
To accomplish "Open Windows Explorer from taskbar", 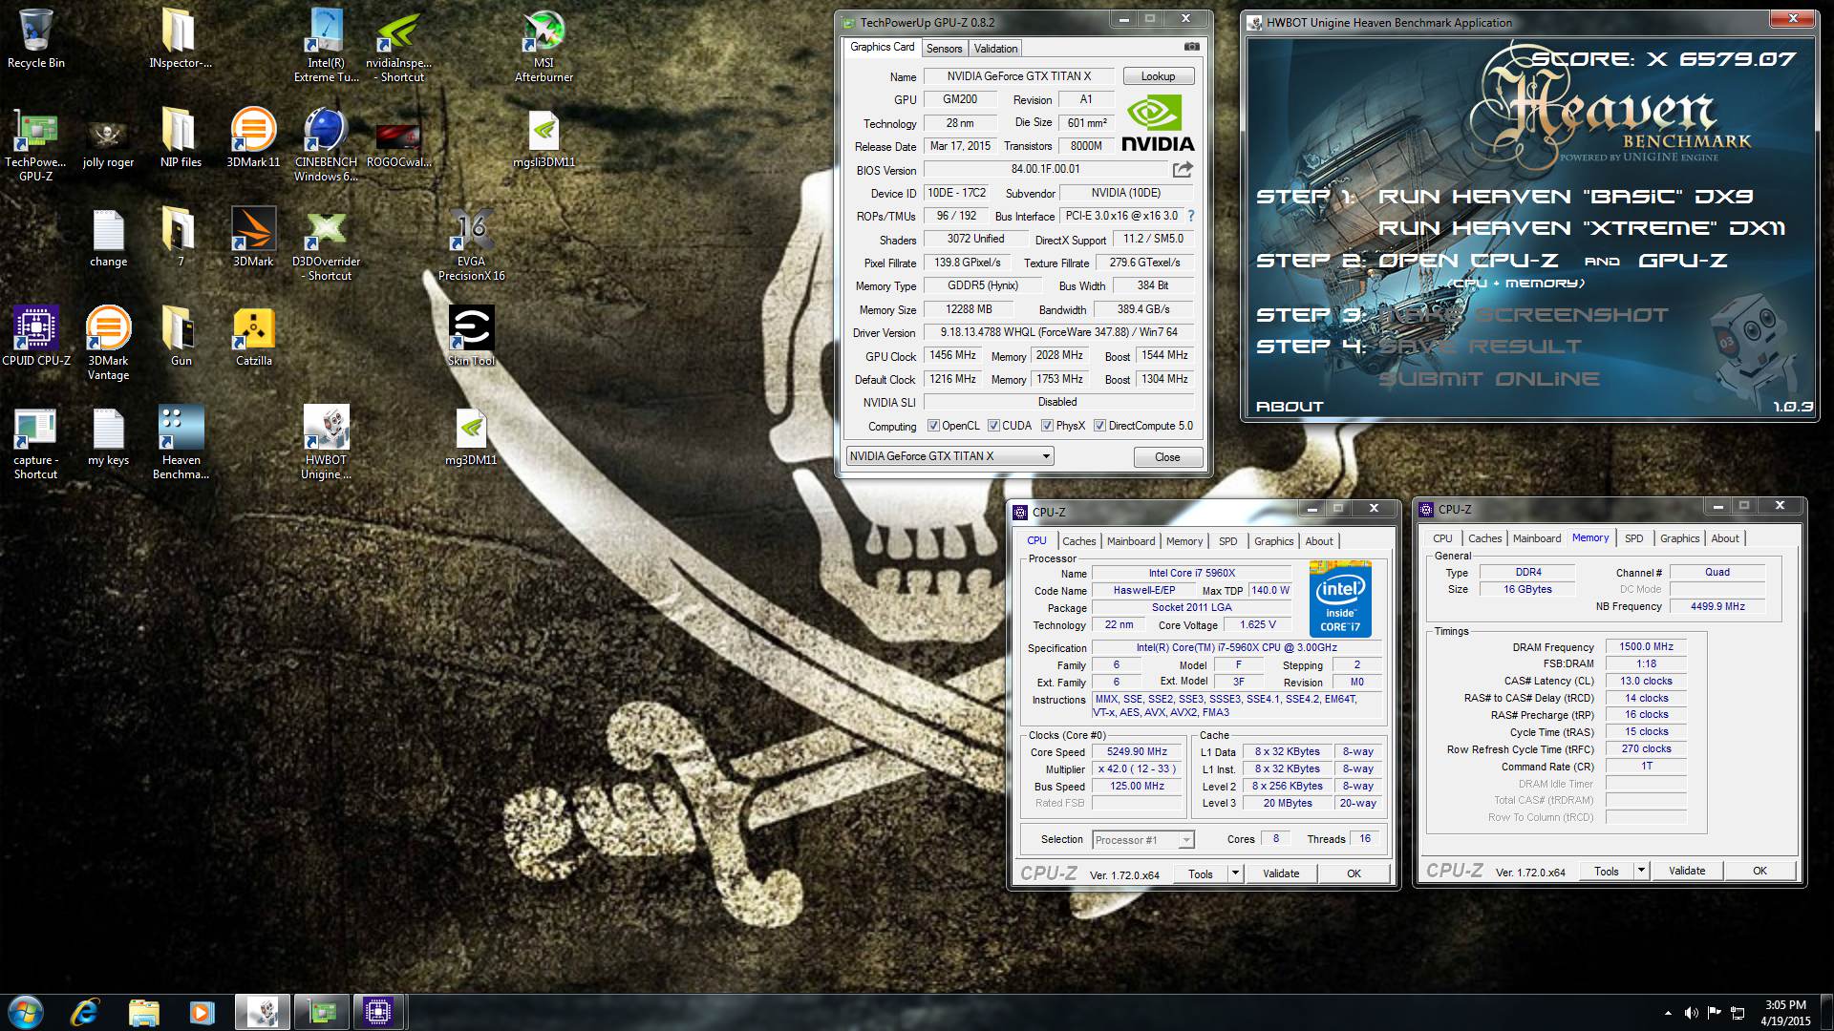I will pyautogui.click(x=143, y=1012).
